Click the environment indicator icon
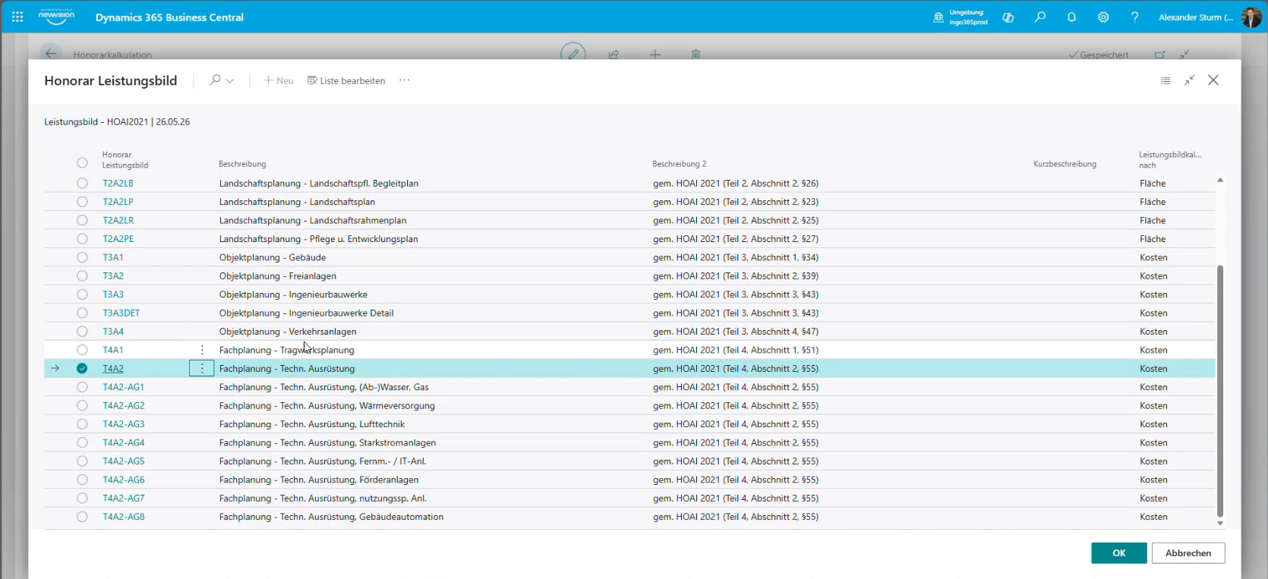 tap(938, 17)
